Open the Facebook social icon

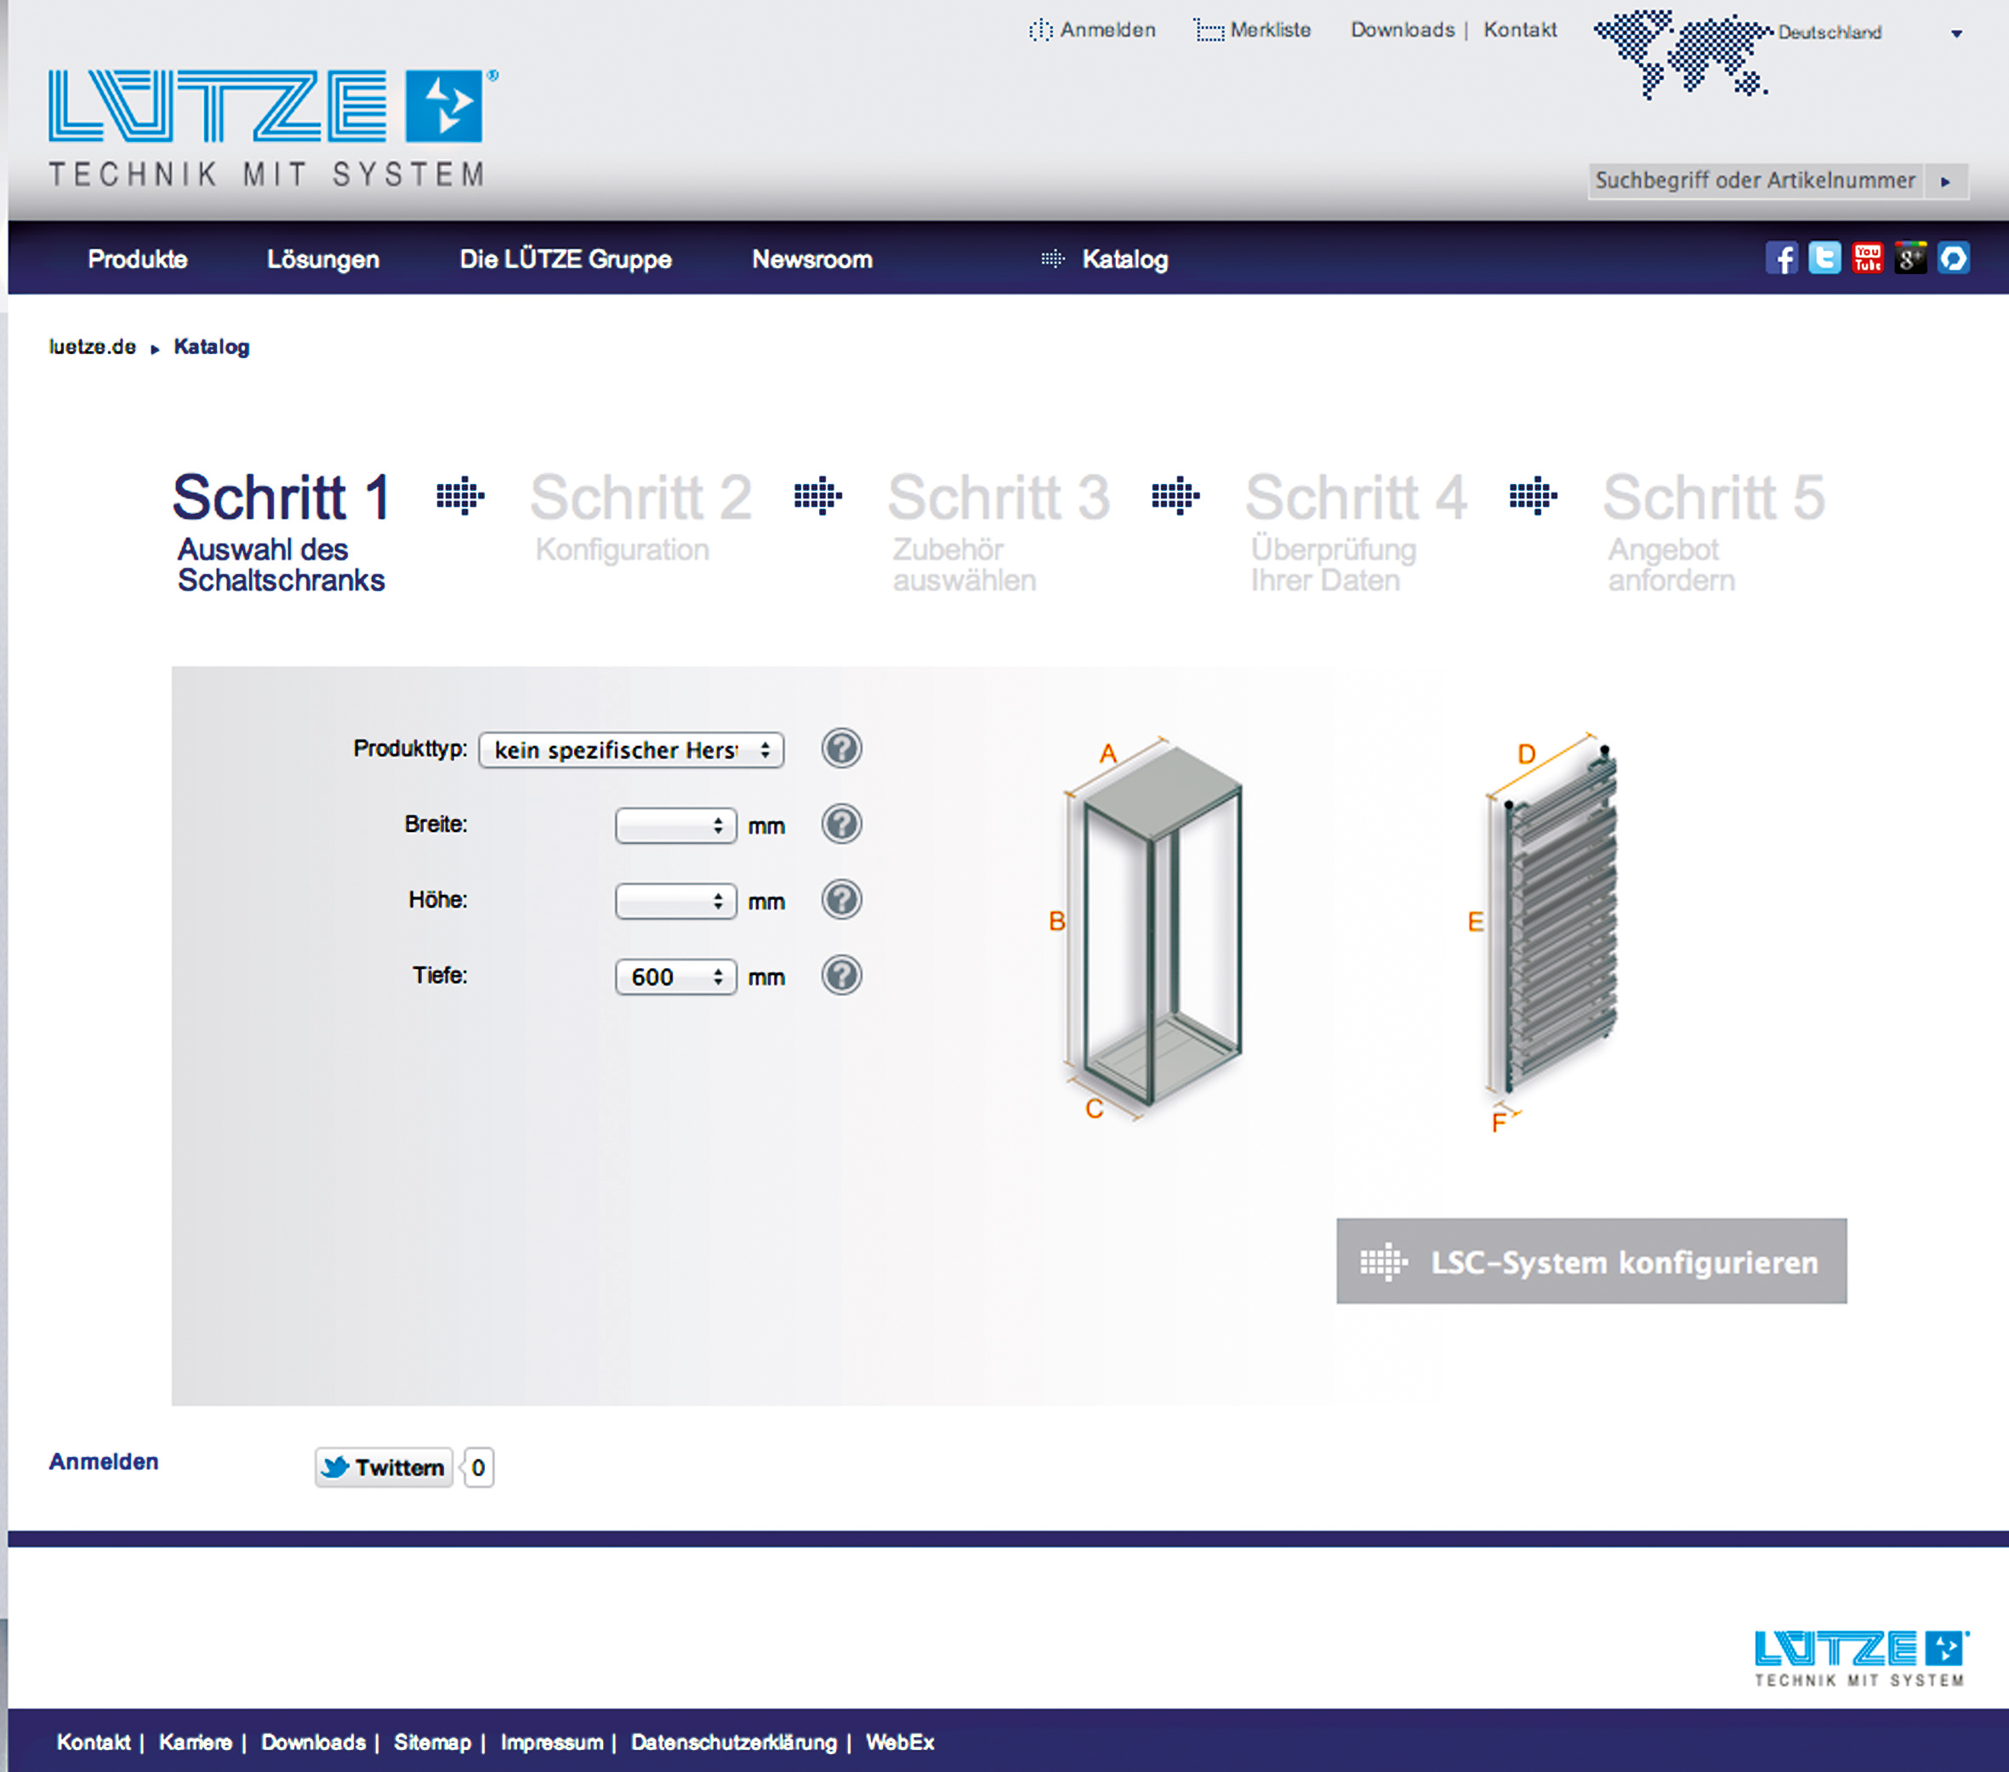pyautogui.click(x=1781, y=259)
